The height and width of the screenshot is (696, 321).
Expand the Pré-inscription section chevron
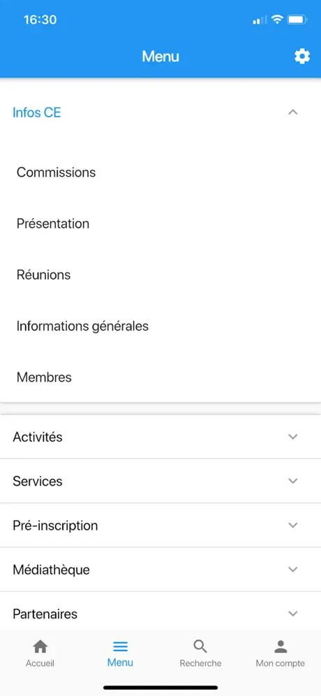(x=292, y=525)
